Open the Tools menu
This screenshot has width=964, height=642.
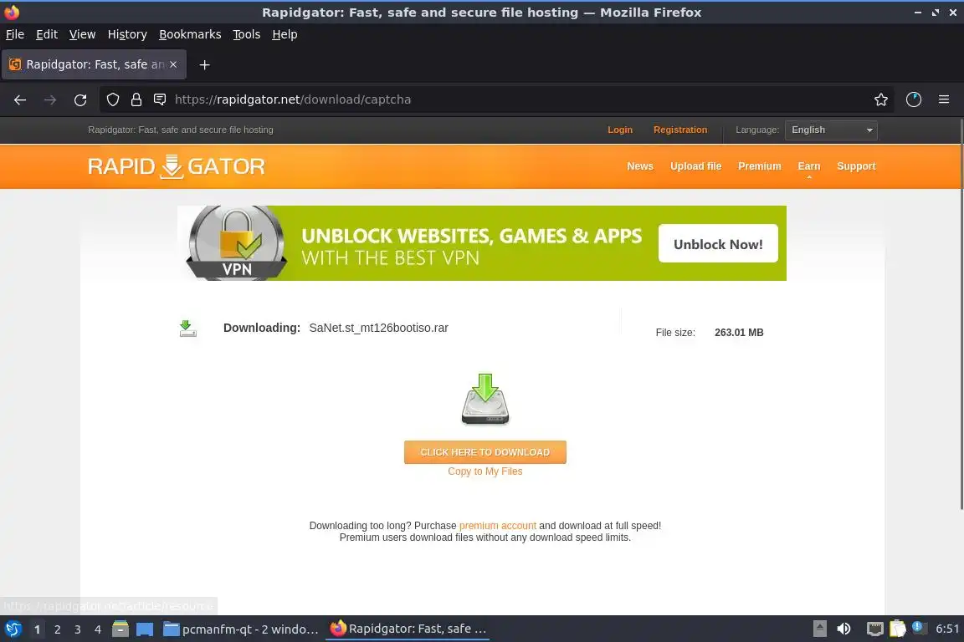tap(247, 34)
